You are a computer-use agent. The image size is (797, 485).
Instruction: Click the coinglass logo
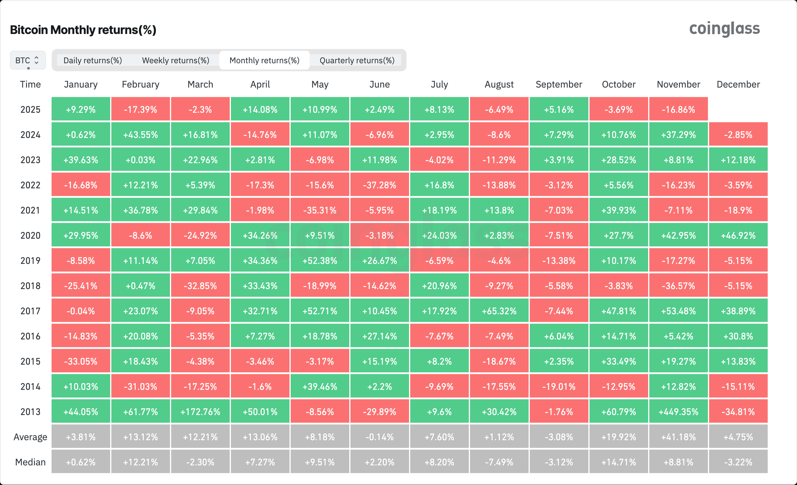[725, 28]
